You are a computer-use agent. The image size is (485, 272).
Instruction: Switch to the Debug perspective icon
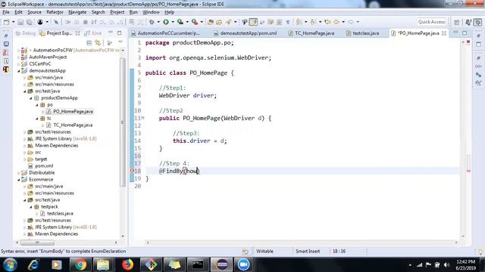[x=478, y=22]
